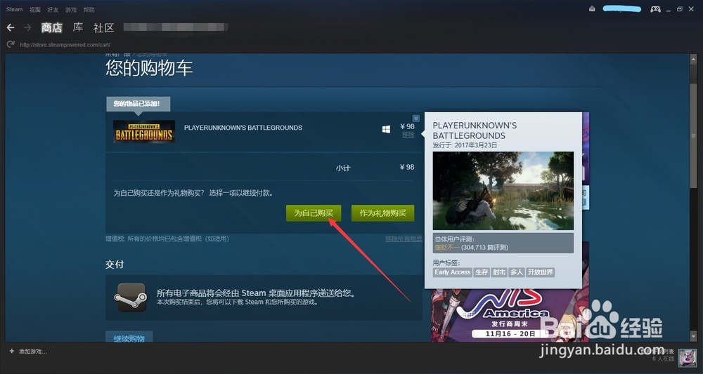This screenshot has height=374, width=703.
Task: Switch to the 库 tab
Action: point(78,28)
